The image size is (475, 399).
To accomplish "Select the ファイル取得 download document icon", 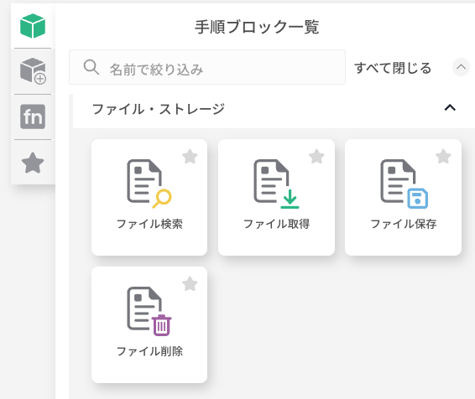I will [x=276, y=184].
